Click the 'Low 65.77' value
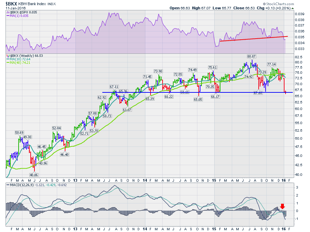 [x=222, y=8]
